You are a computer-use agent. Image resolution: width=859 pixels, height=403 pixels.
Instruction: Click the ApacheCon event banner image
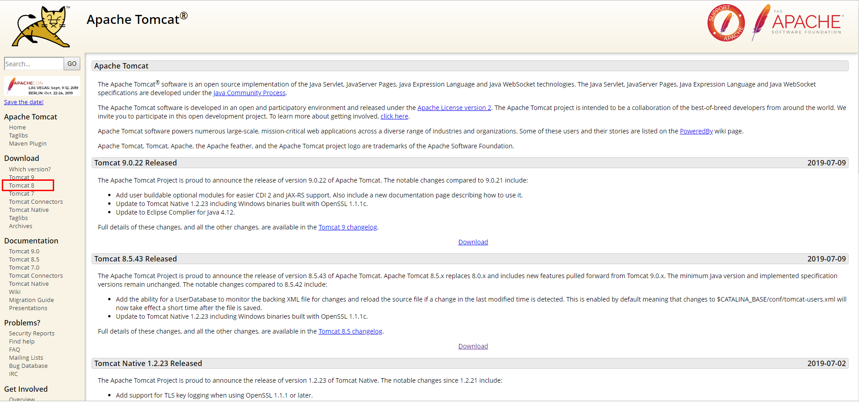pyautogui.click(x=42, y=86)
